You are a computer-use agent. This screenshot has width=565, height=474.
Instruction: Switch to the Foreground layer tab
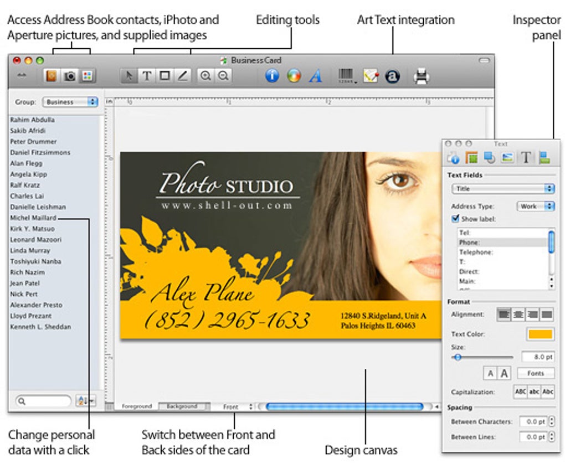click(x=137, y=406)
